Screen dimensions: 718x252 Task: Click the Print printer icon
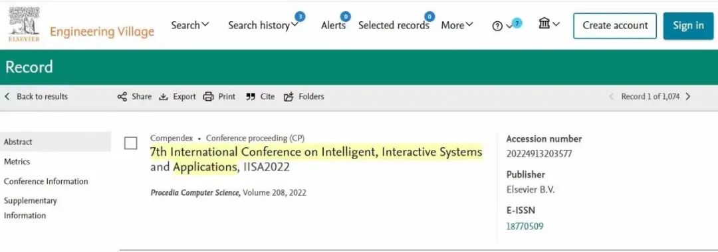tap(208, 96)
